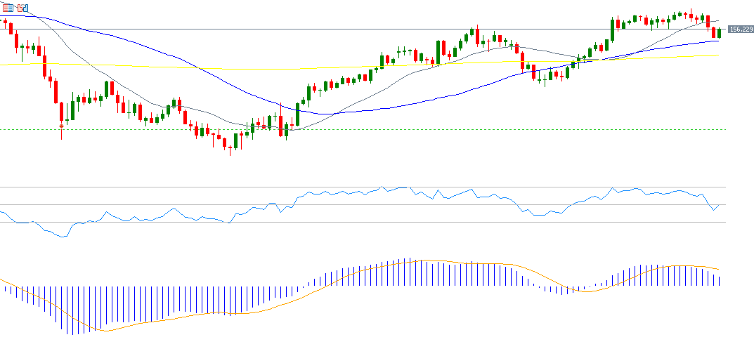
Task: Select the green dashed horizontal level line
Action: [422, 129]
